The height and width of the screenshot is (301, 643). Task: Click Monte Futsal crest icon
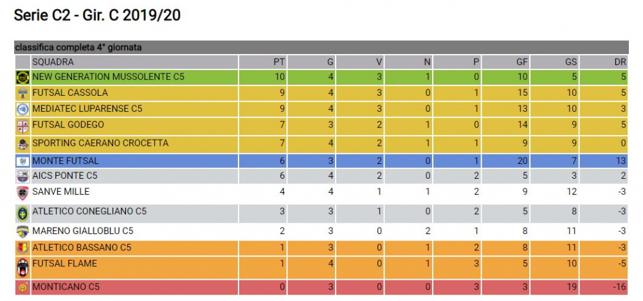pos(23,161)
